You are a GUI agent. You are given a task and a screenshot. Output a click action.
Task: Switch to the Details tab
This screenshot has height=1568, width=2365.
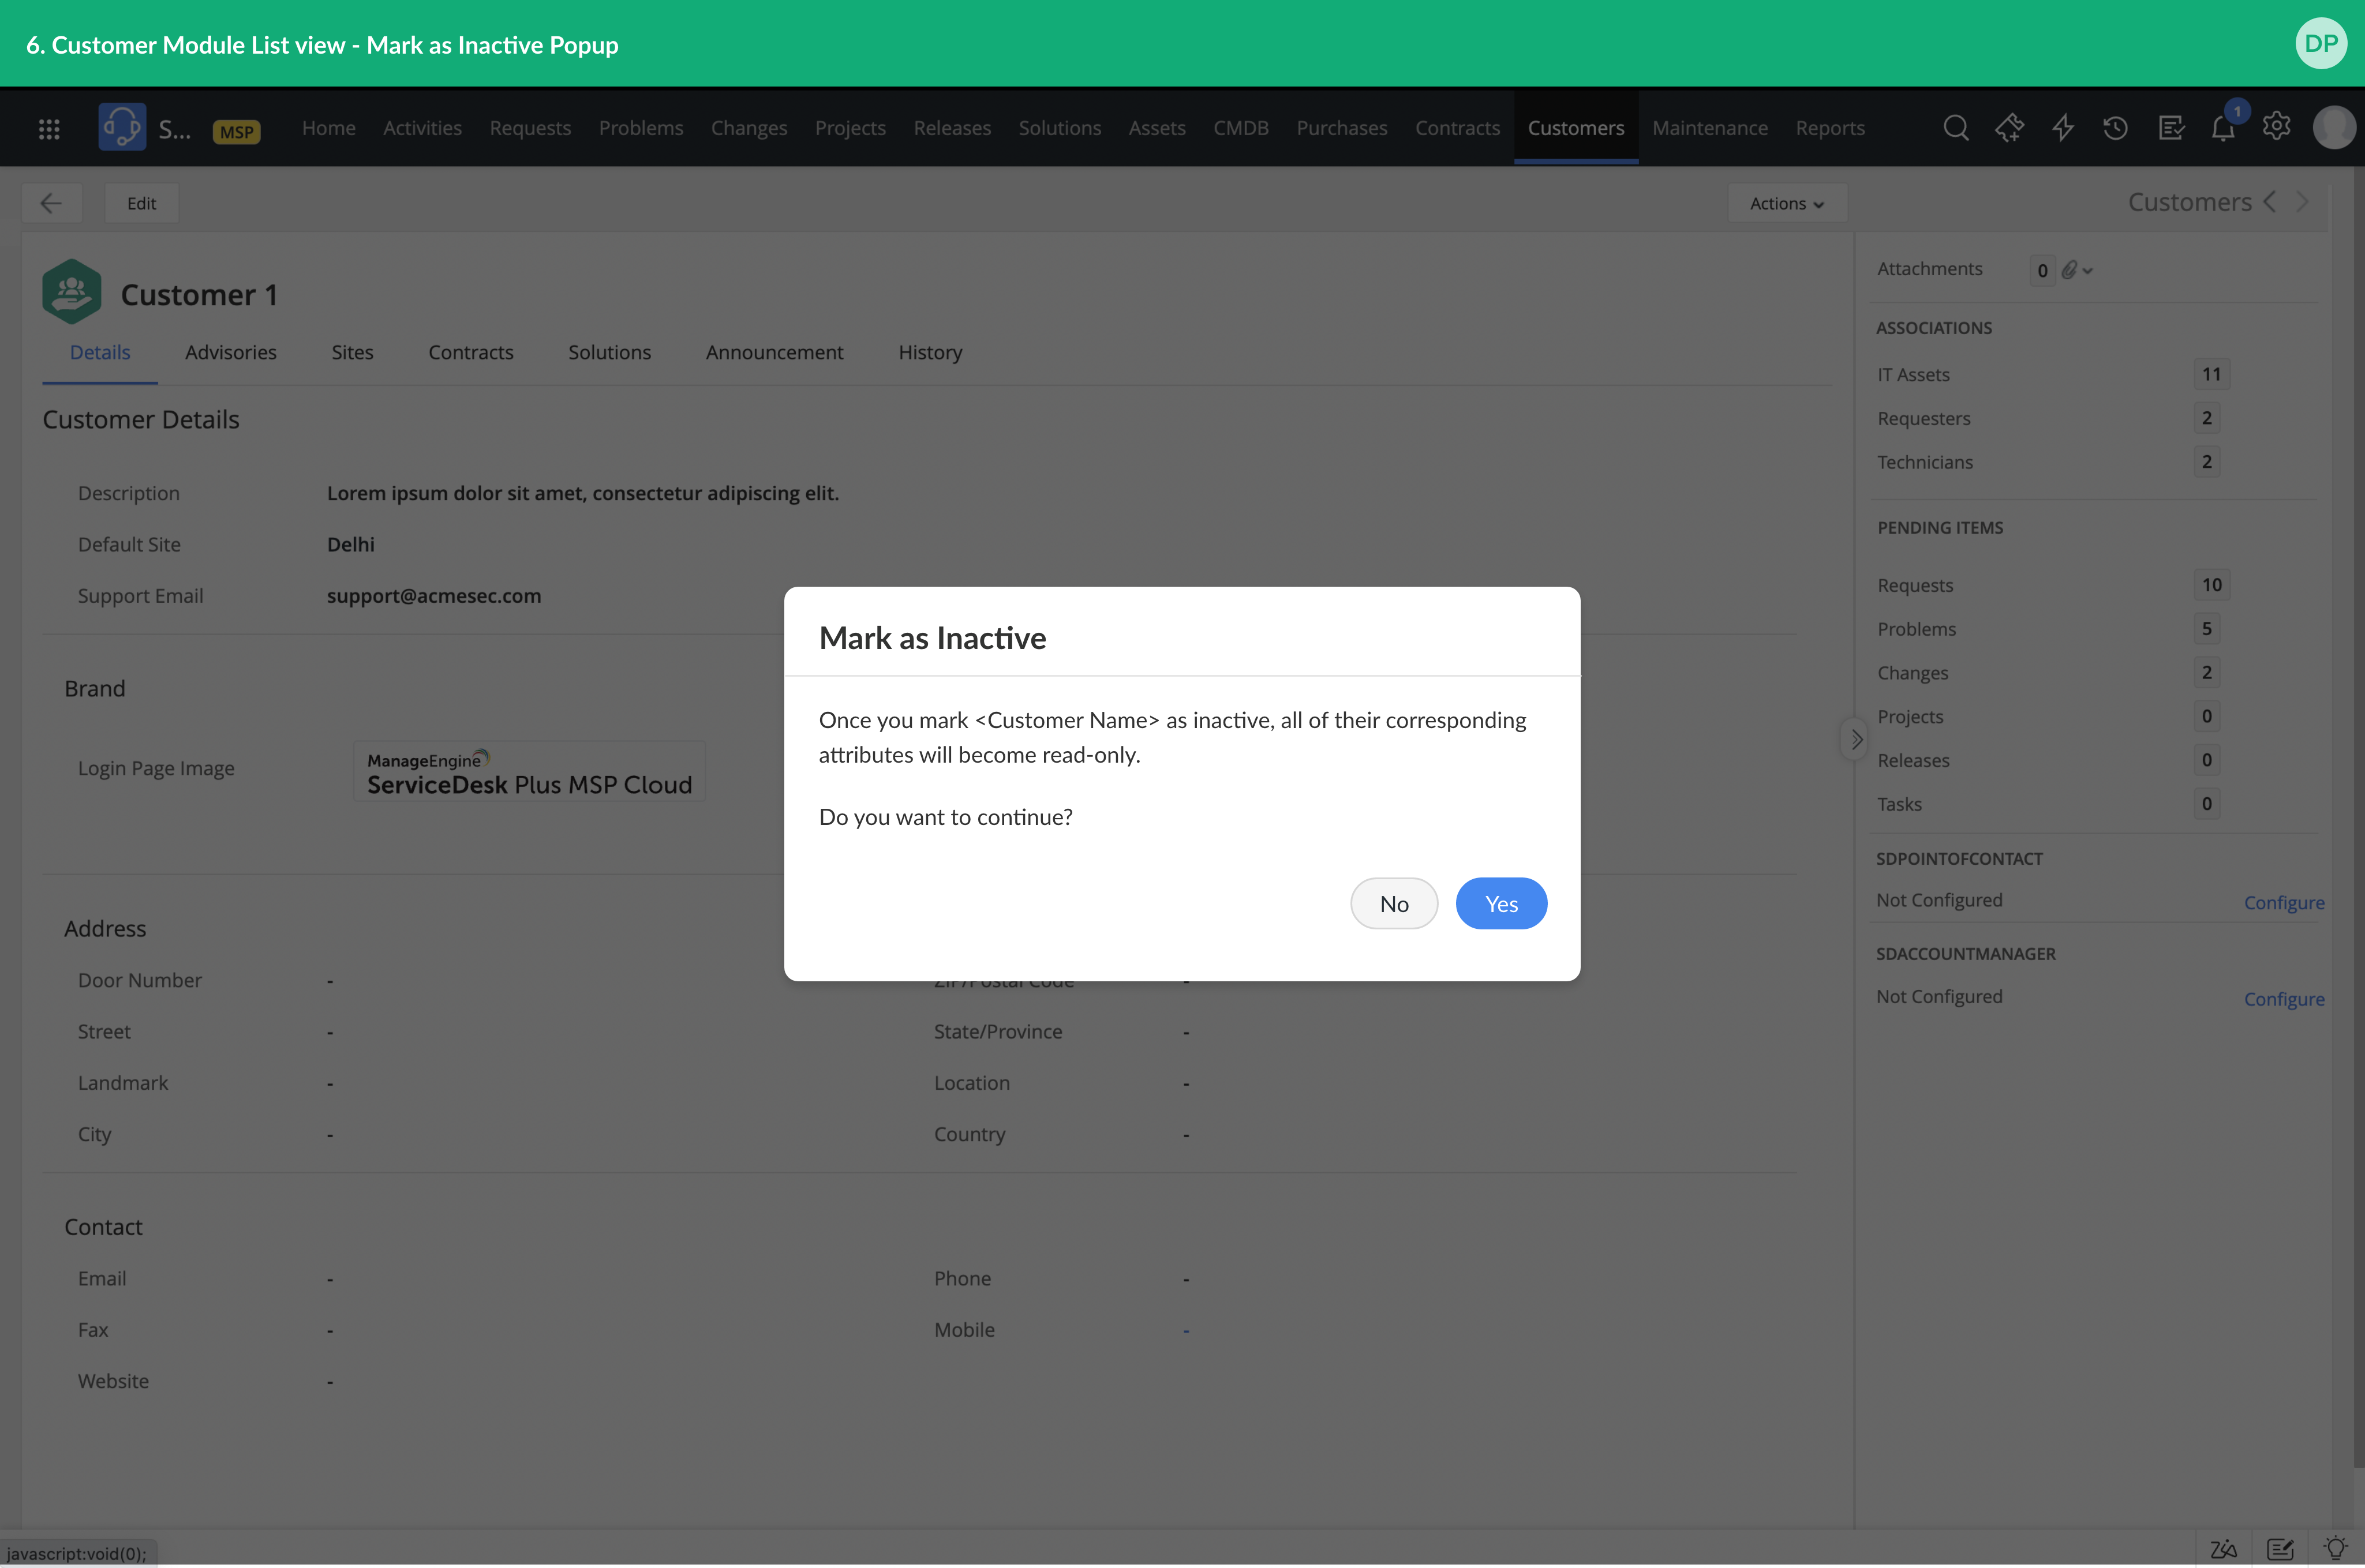[100, 352]
